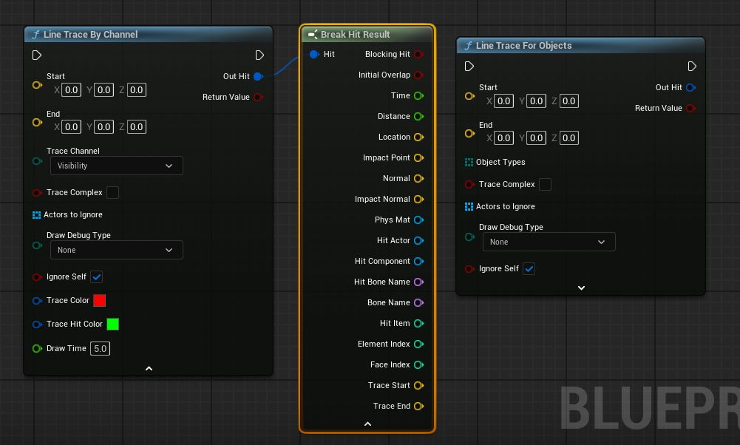Click the Distance output pin
The width and height of the screenshot is (740, 445).
[418, 116]
